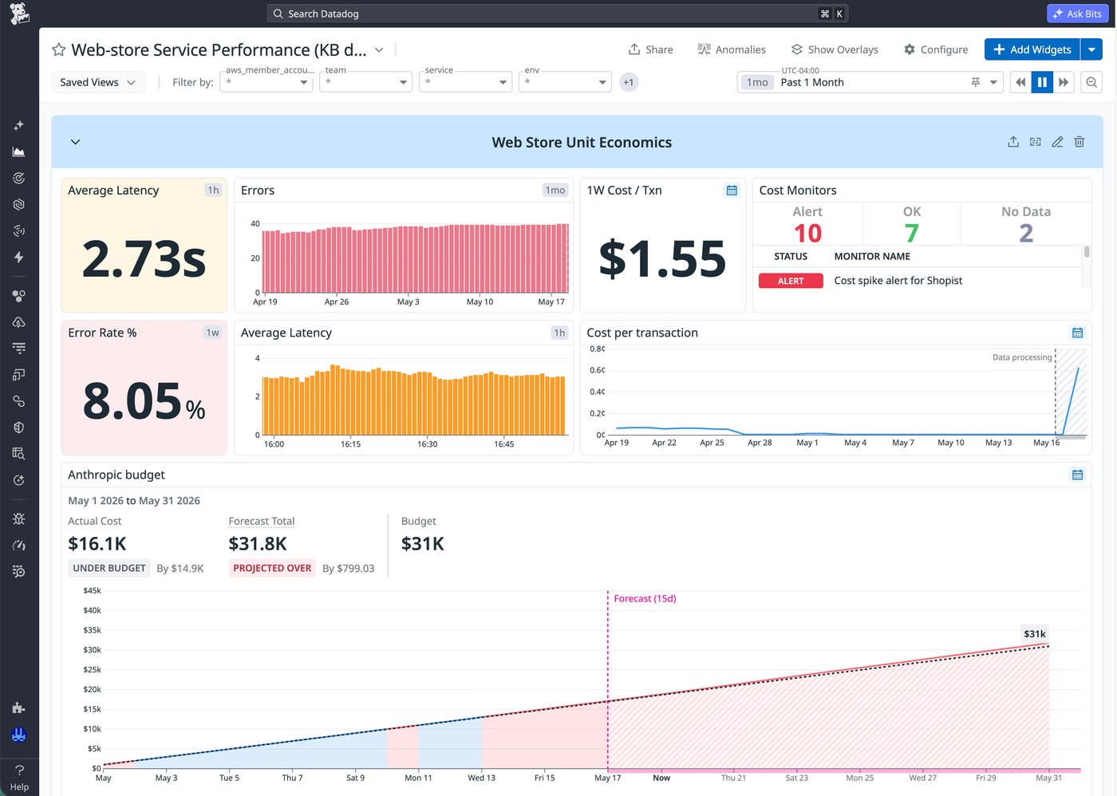Open the user avatar in the sidebar

click(19, 735)
